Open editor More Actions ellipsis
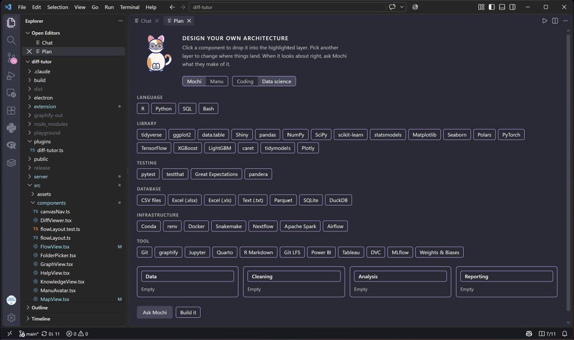Image resolution: width=574 pixels, height=340 pixels. click(x=565, y=21)
